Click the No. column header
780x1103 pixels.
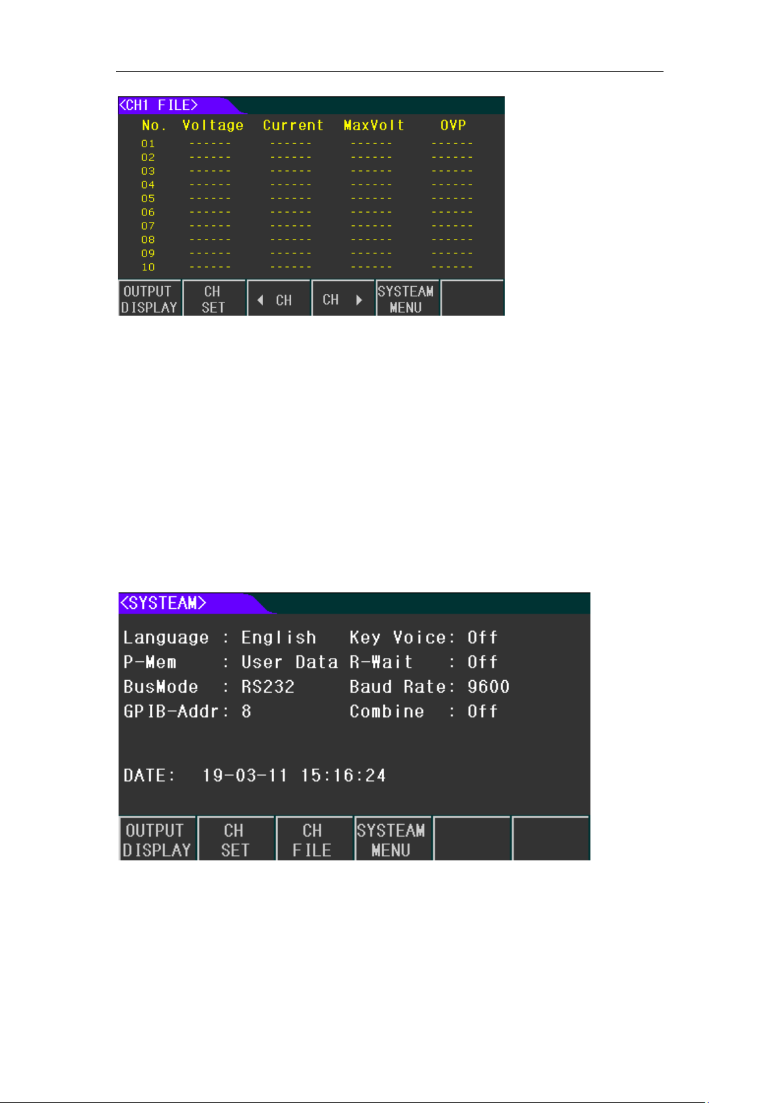[x=154, y=125]
